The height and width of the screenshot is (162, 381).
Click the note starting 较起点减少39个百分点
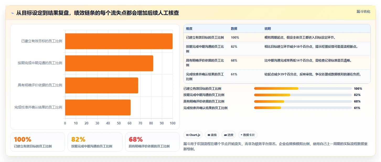tap(313, 74)
